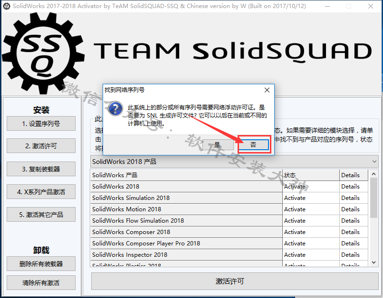Click the 删除所有装载器 button
This screenshot has width=383, height=298.
tap(41, 264)
